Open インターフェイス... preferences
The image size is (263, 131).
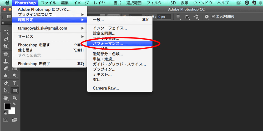(x=120, y=28)
